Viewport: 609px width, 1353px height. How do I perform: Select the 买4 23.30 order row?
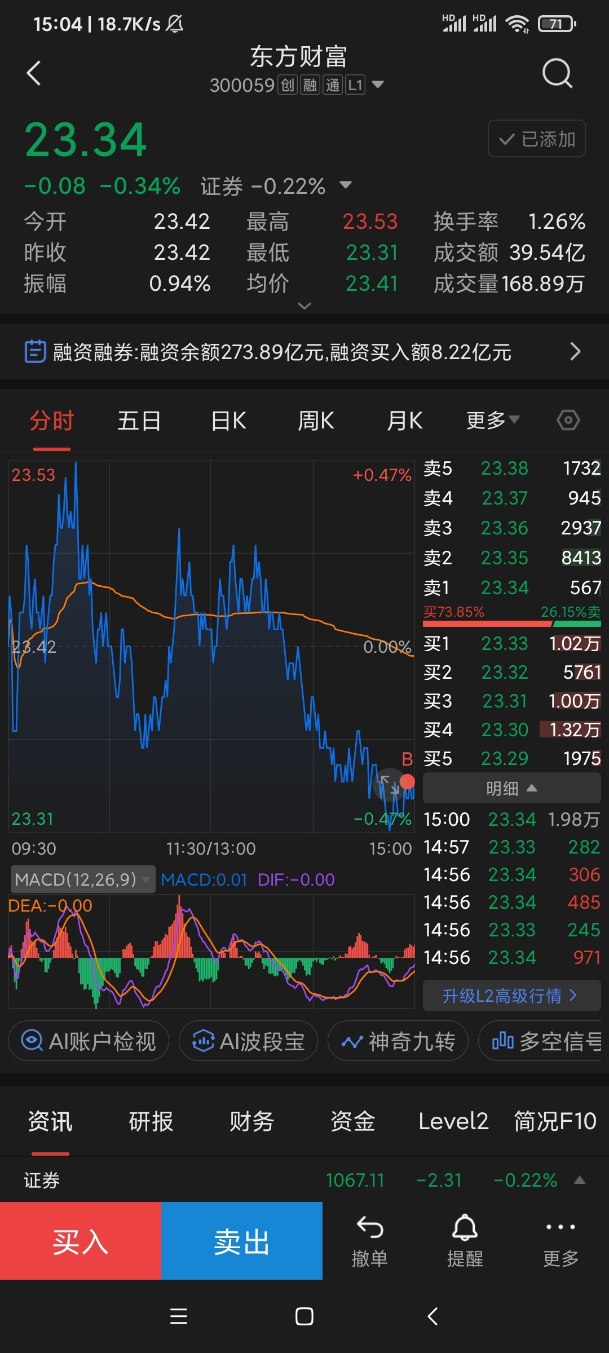(511, 729)
